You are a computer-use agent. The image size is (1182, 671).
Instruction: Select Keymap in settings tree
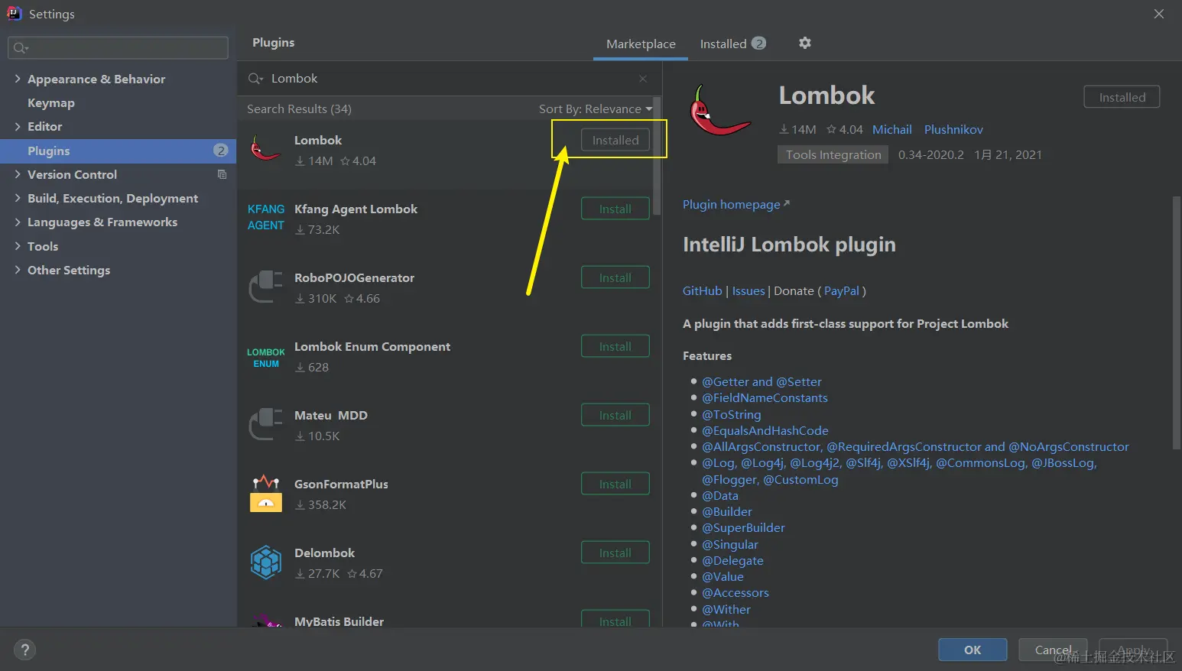(51, 103)
